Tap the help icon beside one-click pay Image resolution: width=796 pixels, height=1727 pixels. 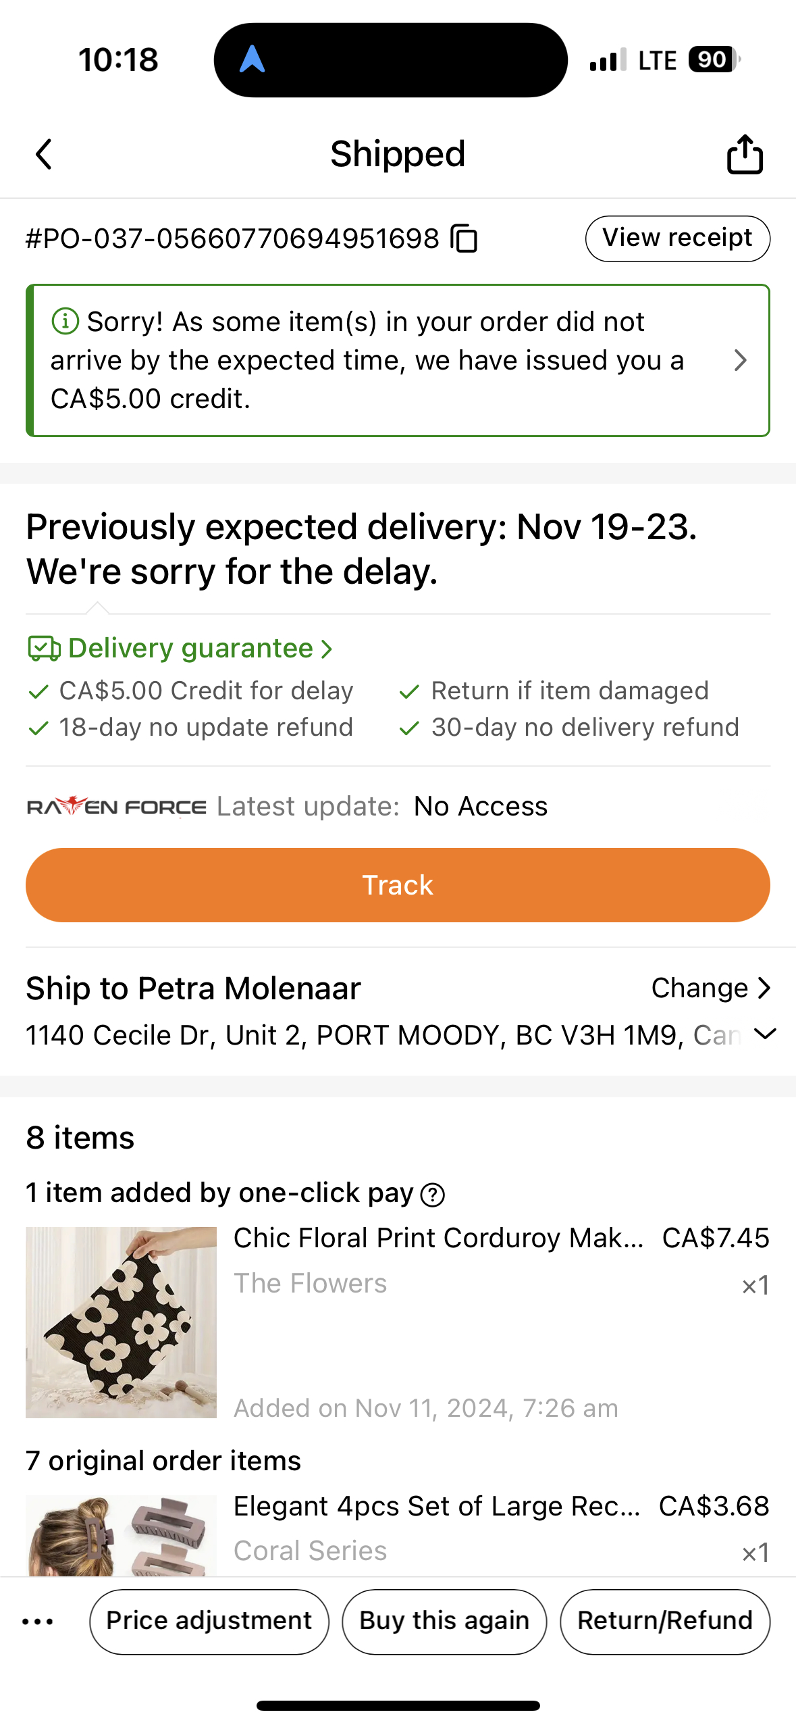[432, 1195]
